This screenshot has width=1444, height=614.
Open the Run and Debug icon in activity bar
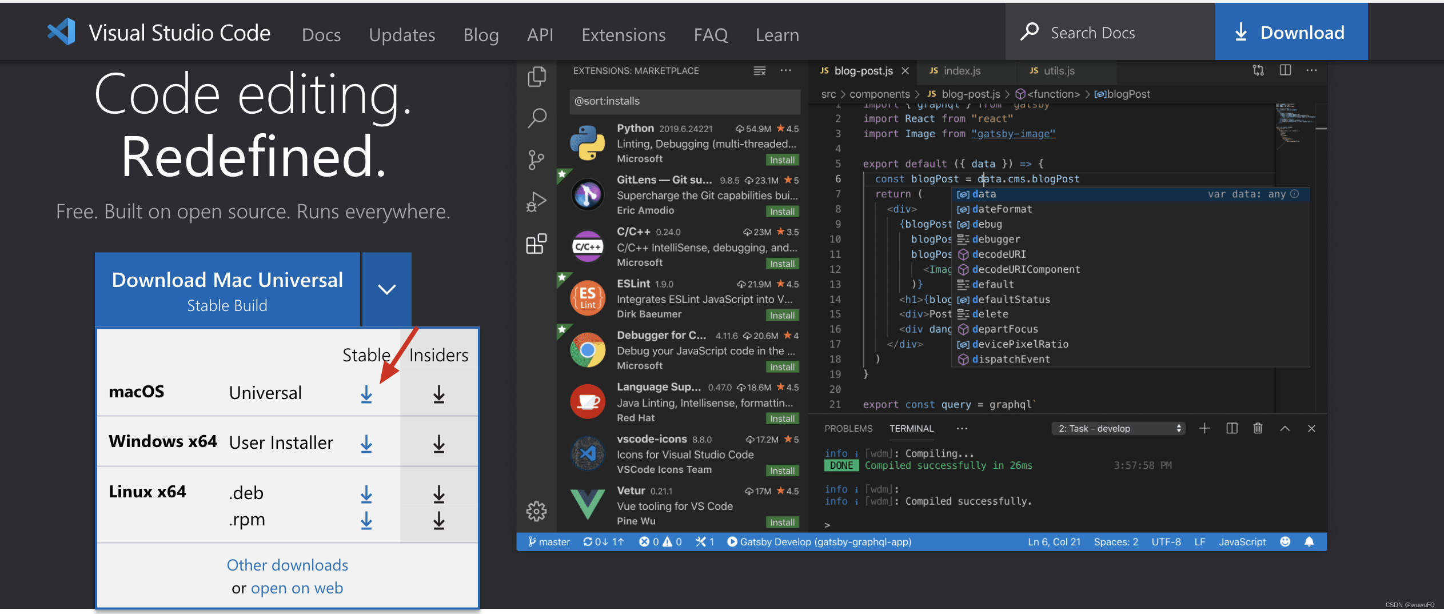(537, 202)
